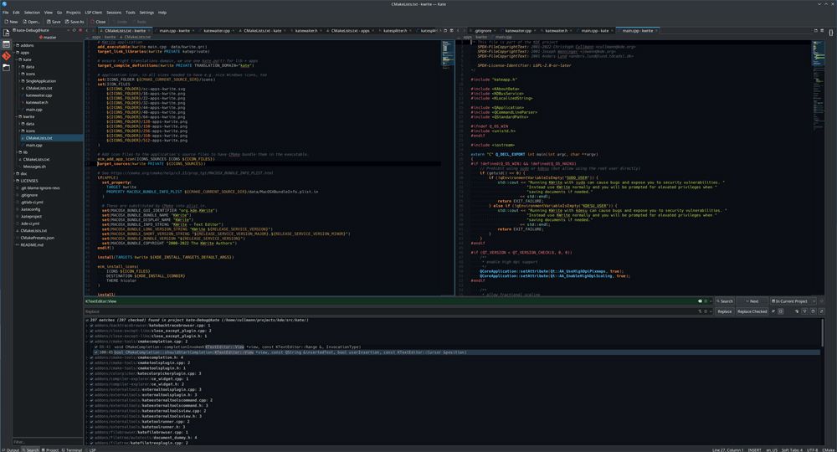
Task: Open the Projects sidebar icon
Action: tap(6, 44)
